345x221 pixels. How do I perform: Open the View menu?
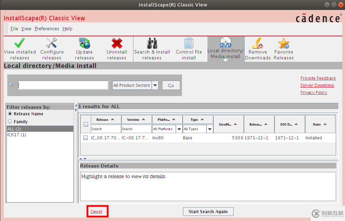tap(26, 28)
